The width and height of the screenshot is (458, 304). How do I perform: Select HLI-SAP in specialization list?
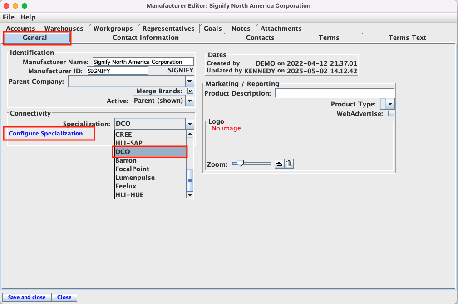pos(150,143)
